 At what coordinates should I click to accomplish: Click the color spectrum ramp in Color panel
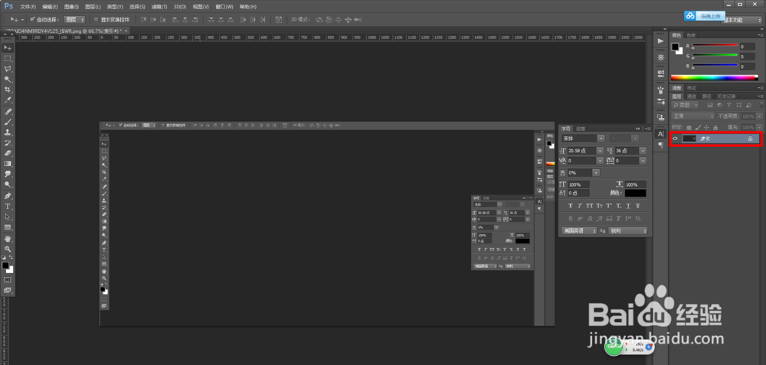(x=714, y=77)
